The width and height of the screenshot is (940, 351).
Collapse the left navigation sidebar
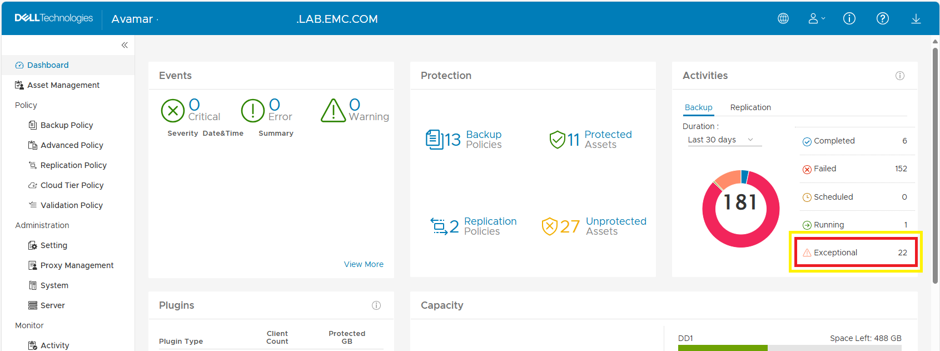pos(125,45)
